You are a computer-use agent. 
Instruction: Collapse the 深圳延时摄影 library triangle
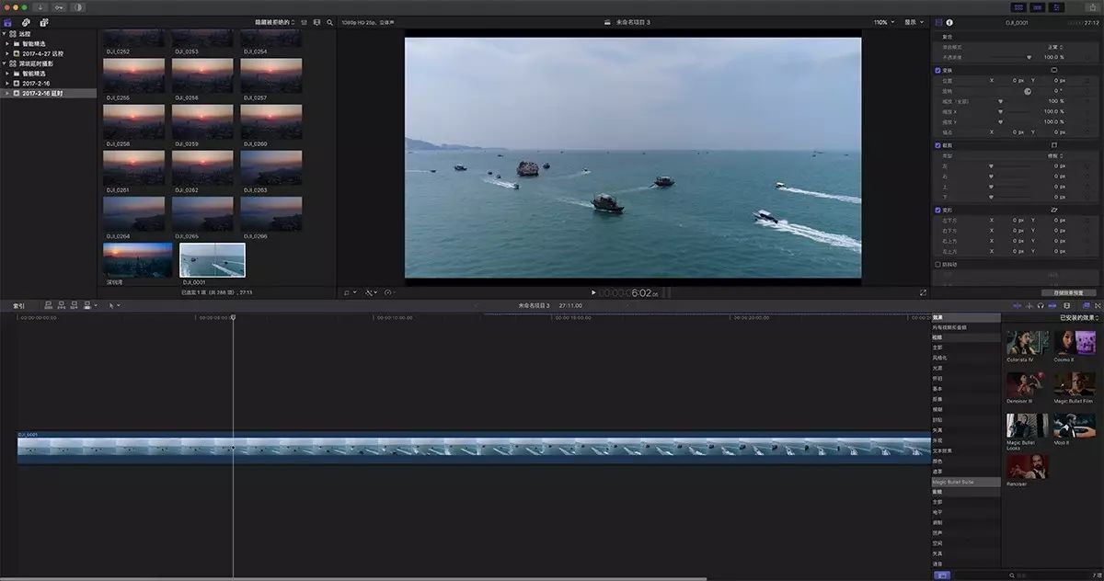pos(4,63)
